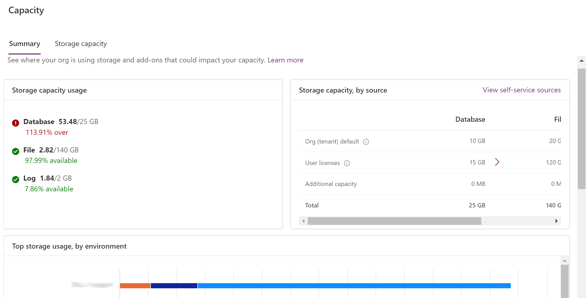
Task: Click the Total row label
Action: (312, 205)
